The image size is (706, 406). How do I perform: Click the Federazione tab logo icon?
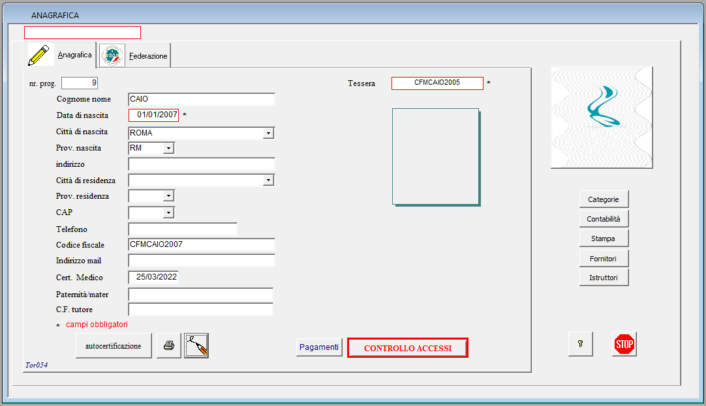pyautogui.click(x=112, y=56)
